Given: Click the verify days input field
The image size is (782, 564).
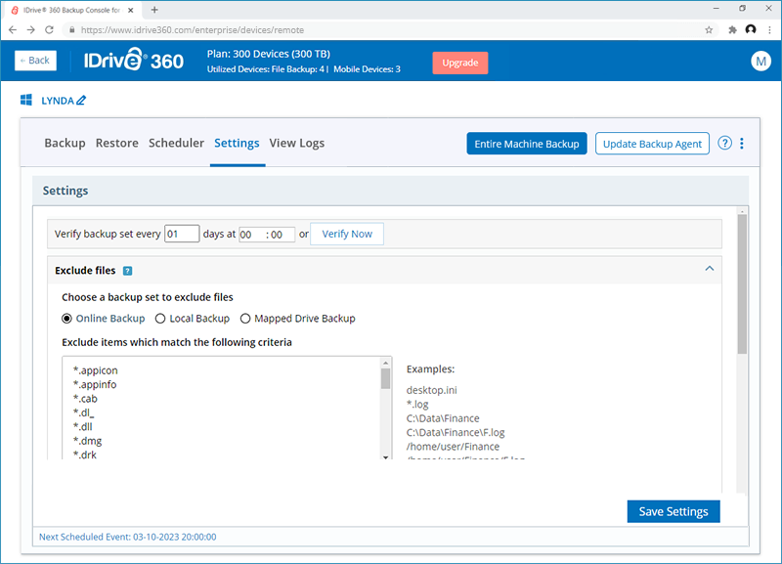Looking at the screenshot, I should pyautogui.click(x=182, y=235).
